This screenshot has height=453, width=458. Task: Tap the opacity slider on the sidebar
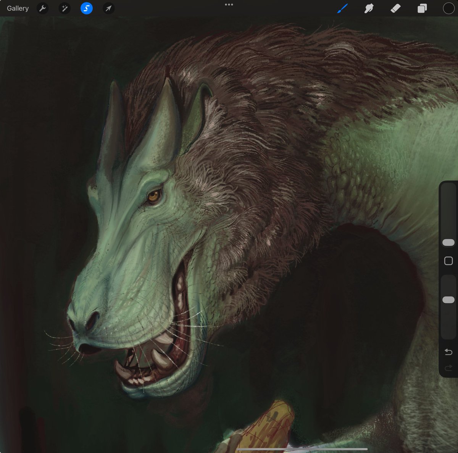(x=448, y=300)
